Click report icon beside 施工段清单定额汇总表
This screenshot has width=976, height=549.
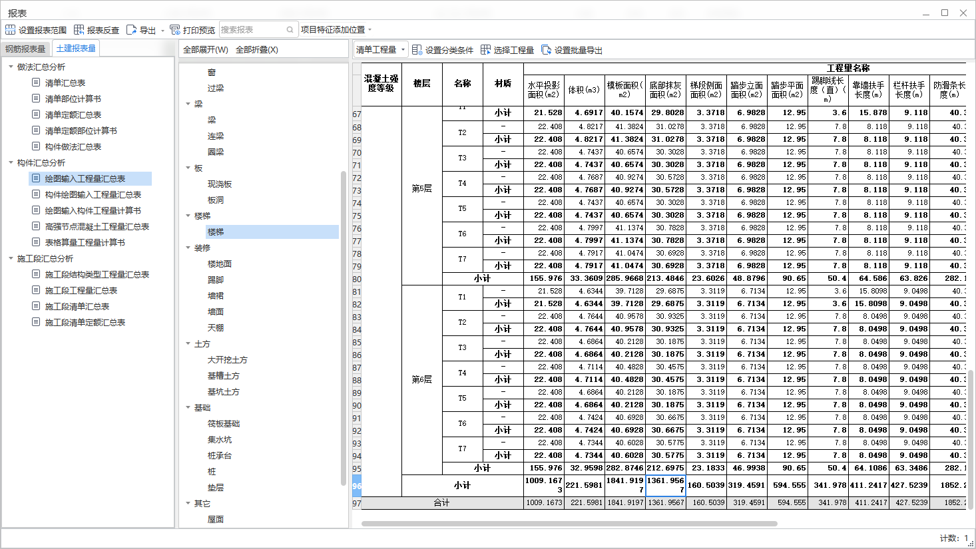coord(36,322)
